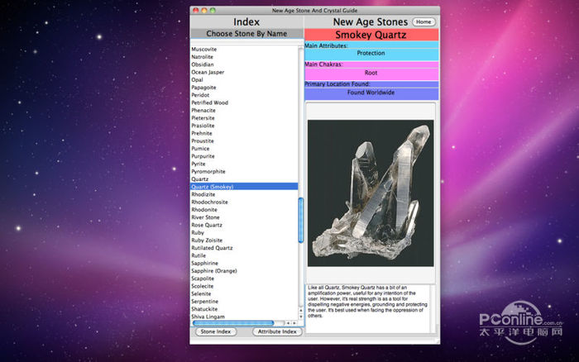This screenshot has width=579, height=362.
Task: Click the Home button
Action: coord(423,21)
